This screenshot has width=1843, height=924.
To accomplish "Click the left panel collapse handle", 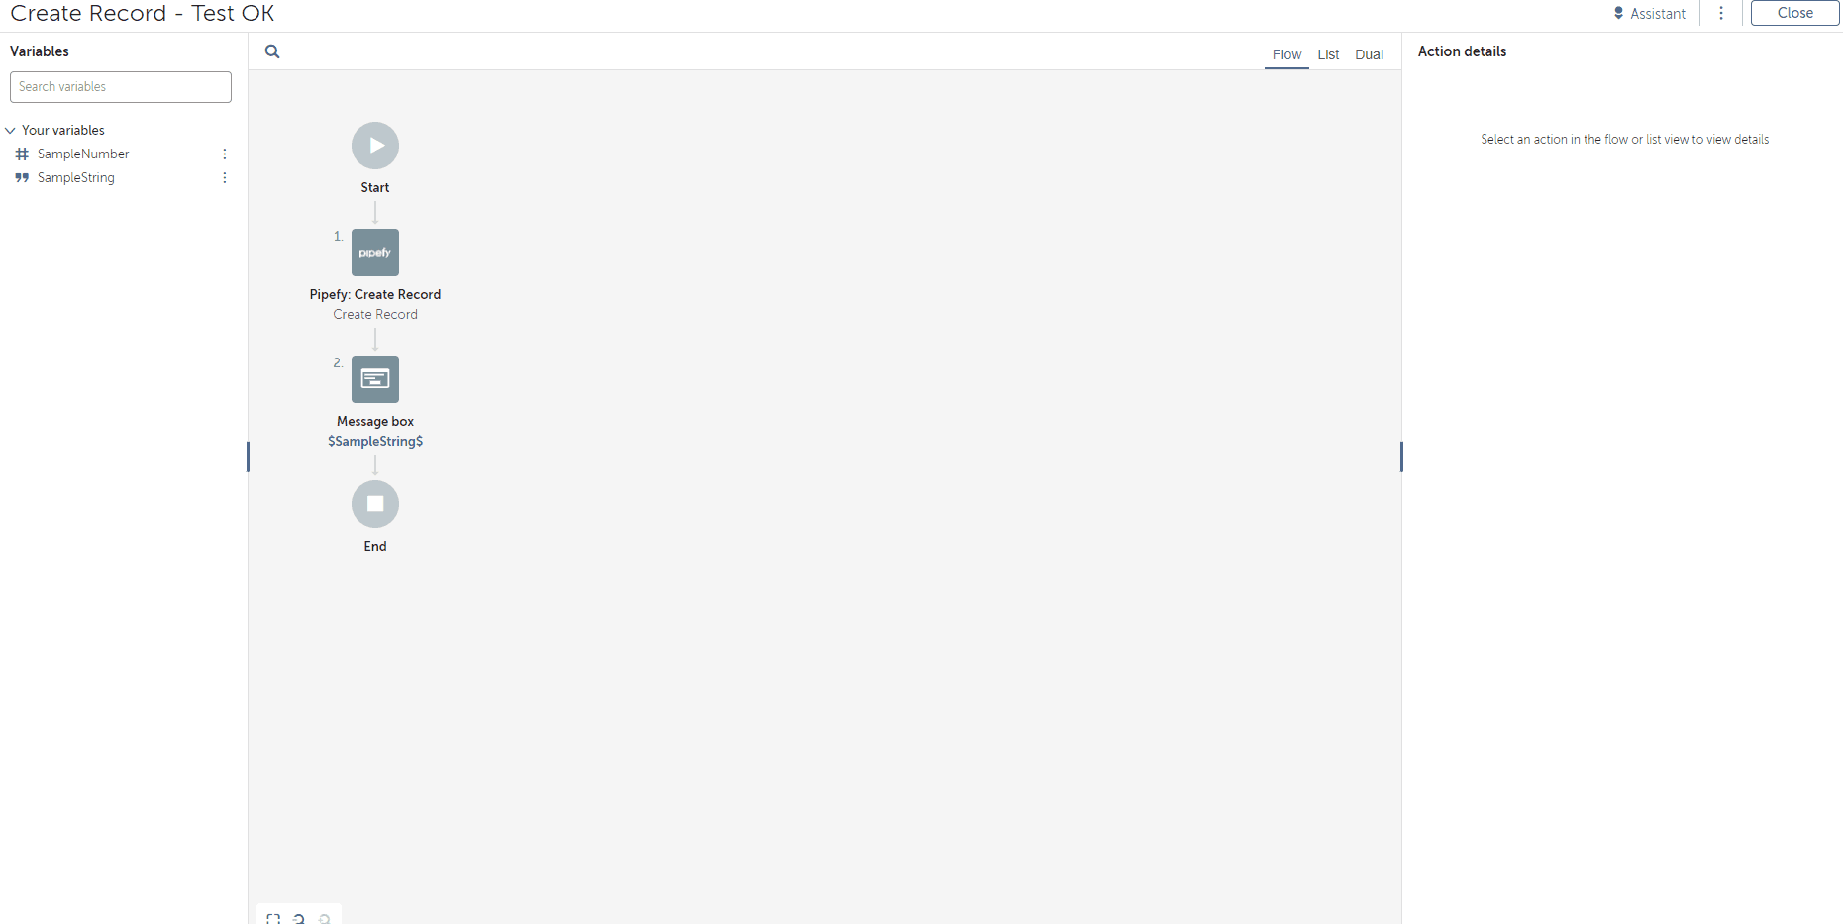I will click(x=248, y=457).
